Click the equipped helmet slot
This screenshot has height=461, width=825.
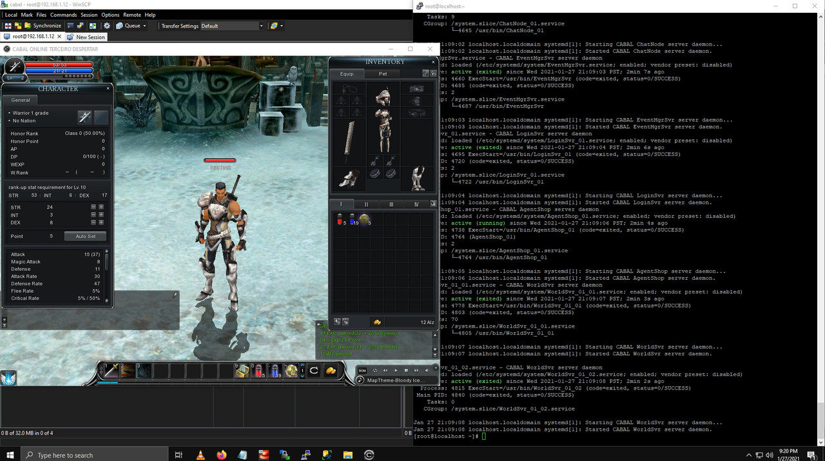click(383, 95)
